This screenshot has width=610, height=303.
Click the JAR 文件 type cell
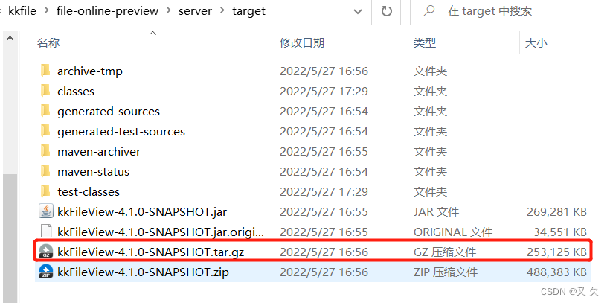point(436,212)
